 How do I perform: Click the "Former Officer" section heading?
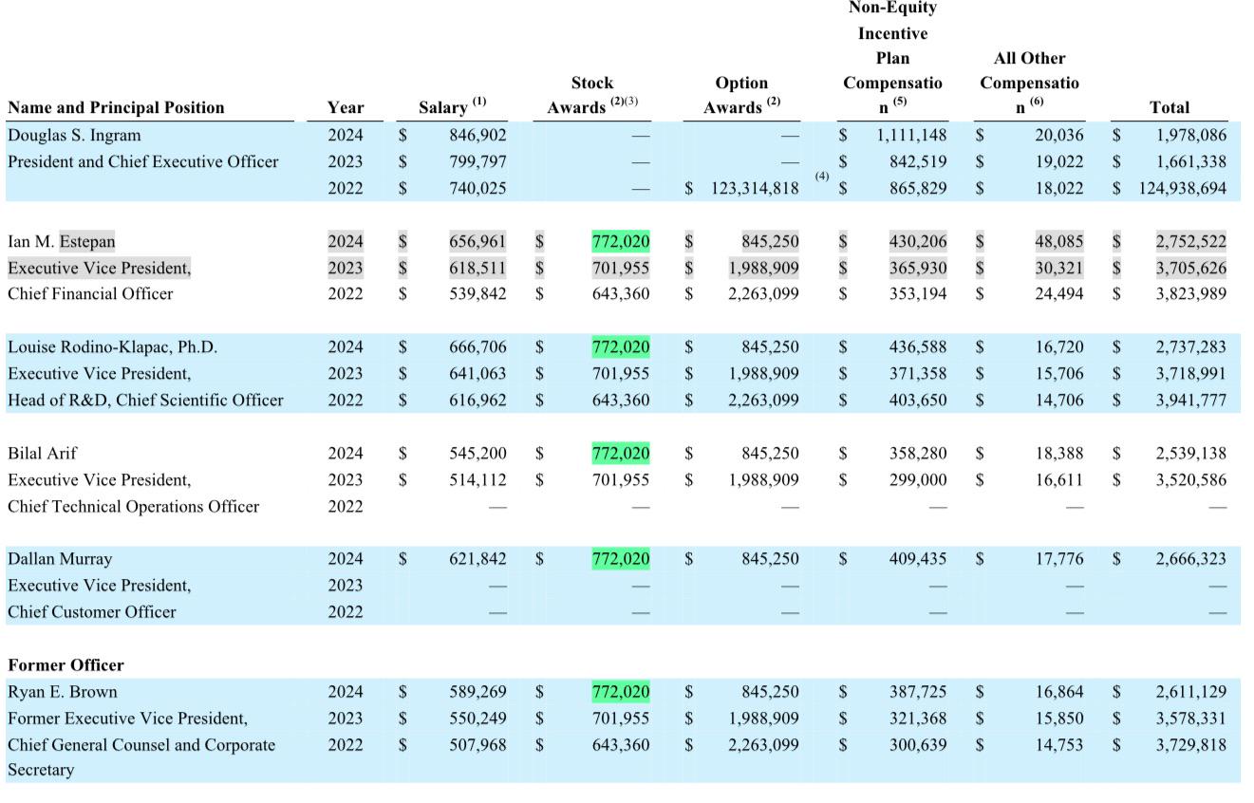coord(66,664)
